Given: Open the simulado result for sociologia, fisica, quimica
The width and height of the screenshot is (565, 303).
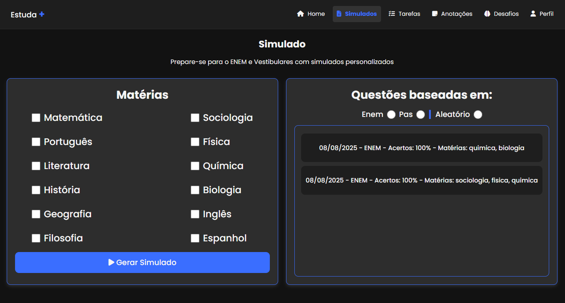Looking at the screenshot, I should click(x=422, y=180).
